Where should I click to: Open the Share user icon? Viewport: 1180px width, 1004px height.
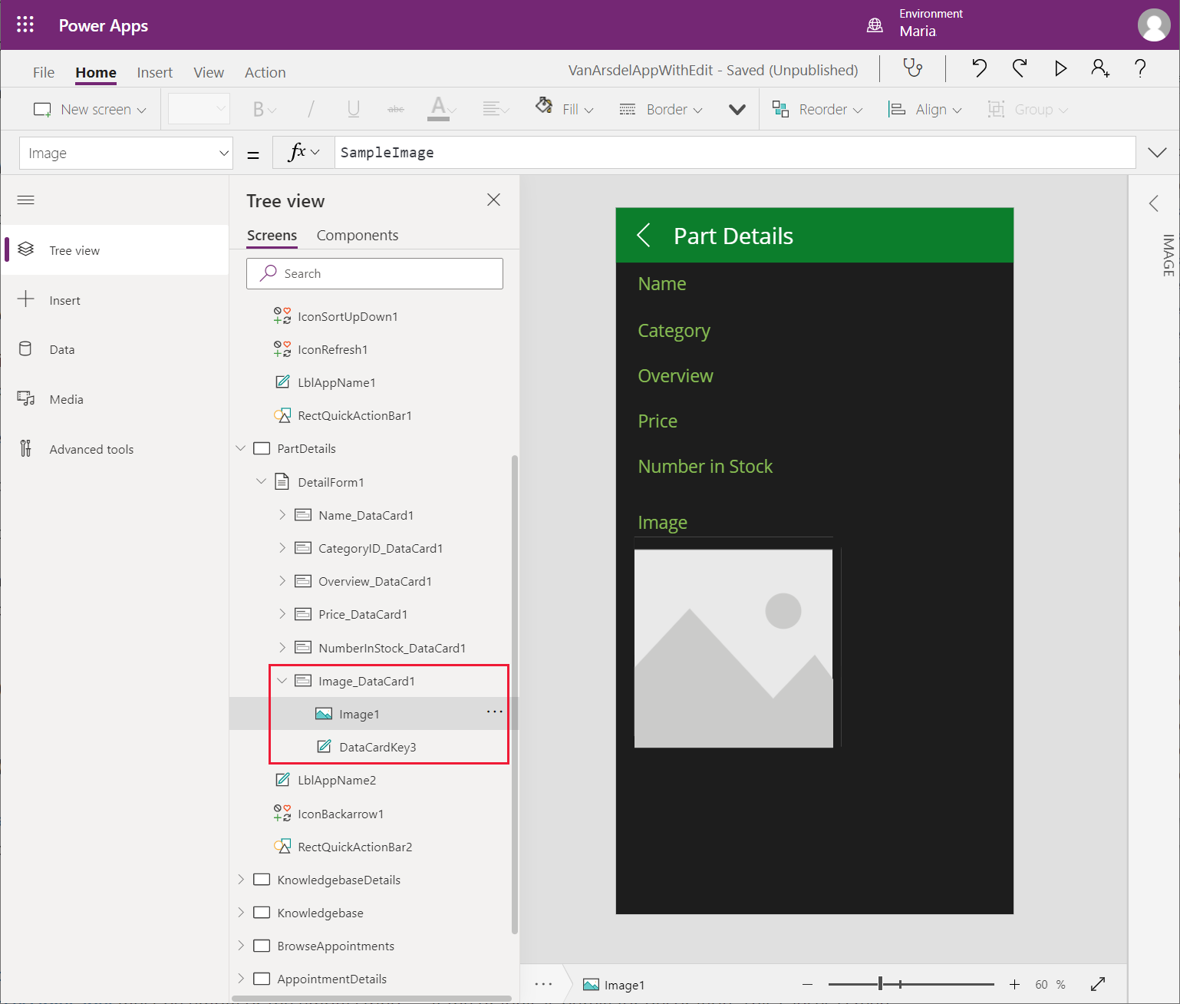pos(1100,69)
